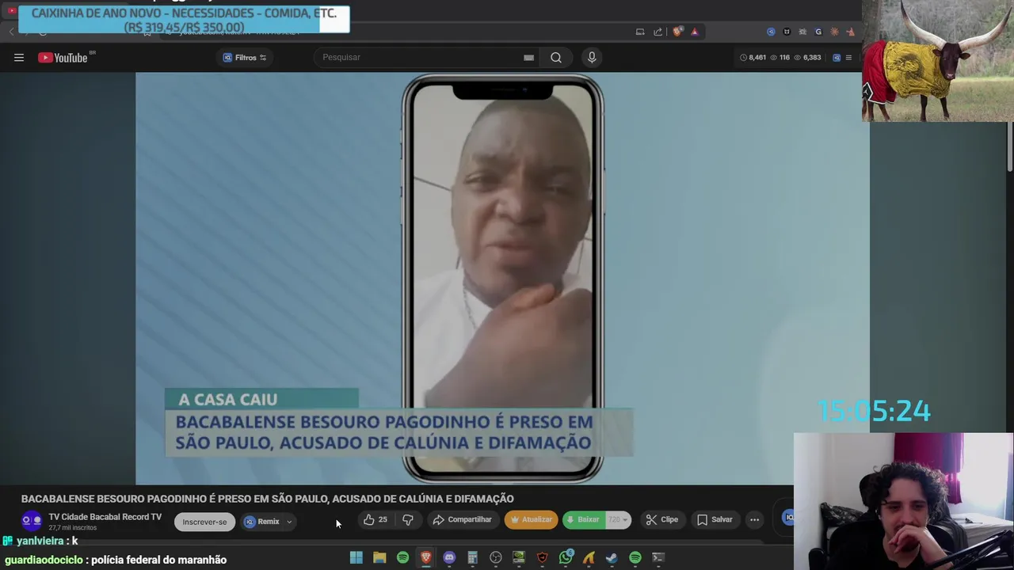Viewport: 1014px width, 570px height.
Task: Open OBS Studio from taskbar
Action: [496, 557]
